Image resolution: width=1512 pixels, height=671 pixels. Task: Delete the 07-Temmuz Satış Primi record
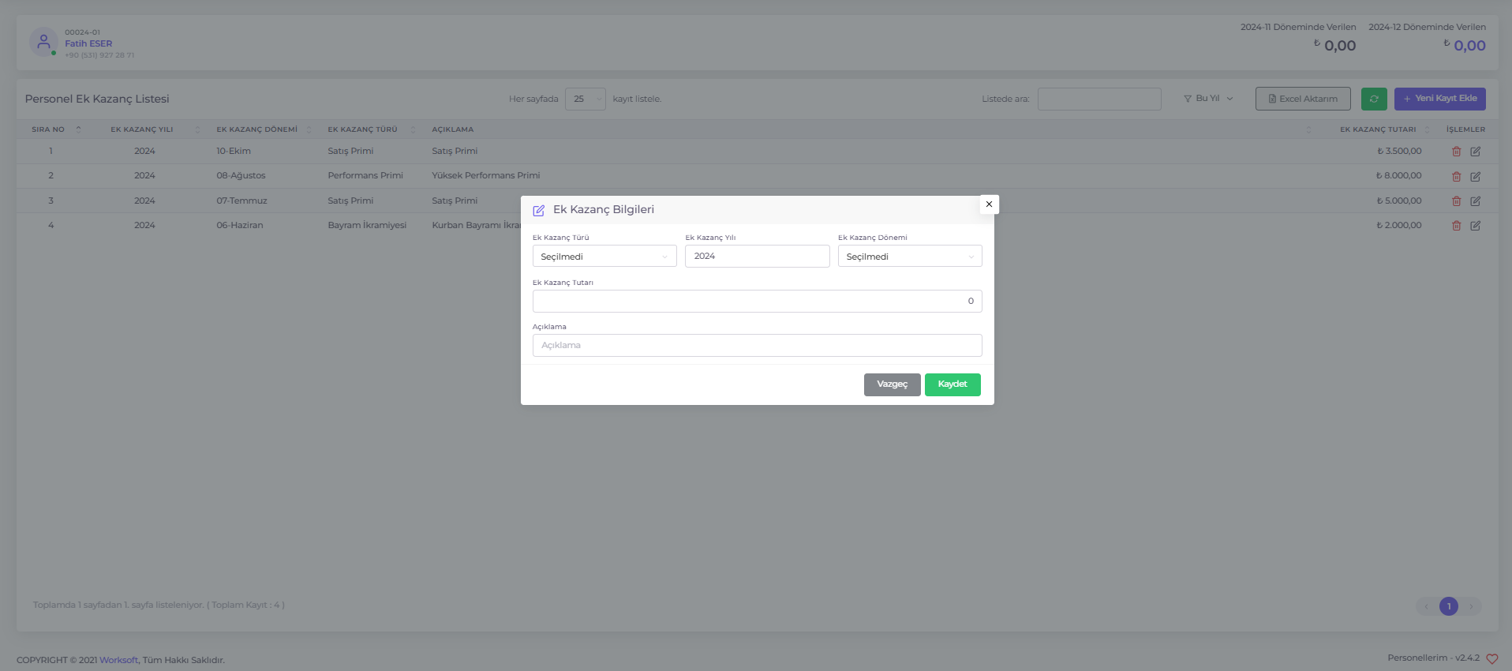click(x=1457, y=201)
